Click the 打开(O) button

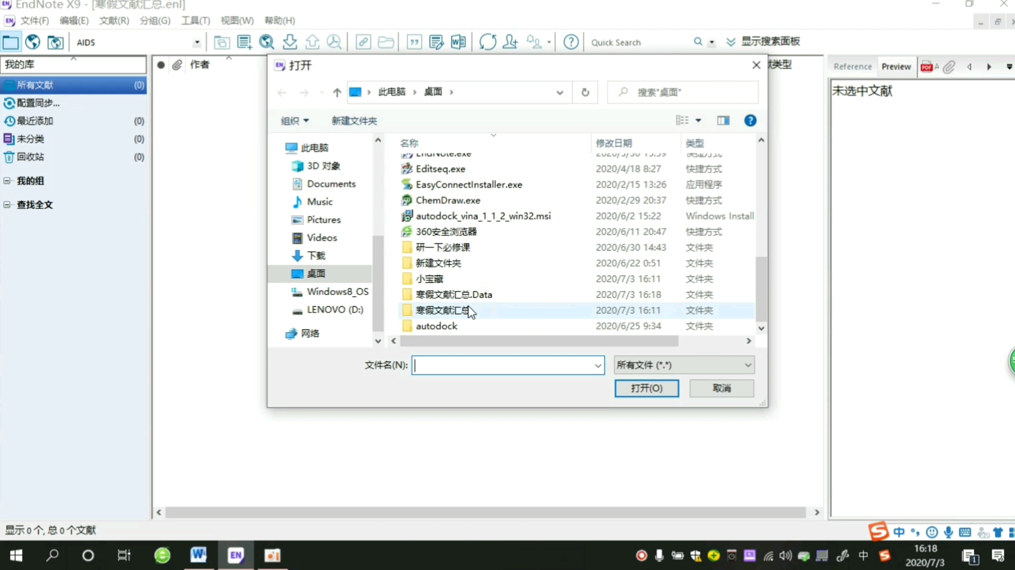click(647, 388)
